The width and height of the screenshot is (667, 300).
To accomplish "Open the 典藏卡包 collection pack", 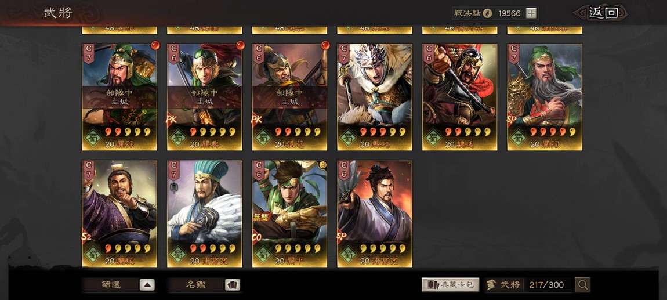I will [451, 285].
